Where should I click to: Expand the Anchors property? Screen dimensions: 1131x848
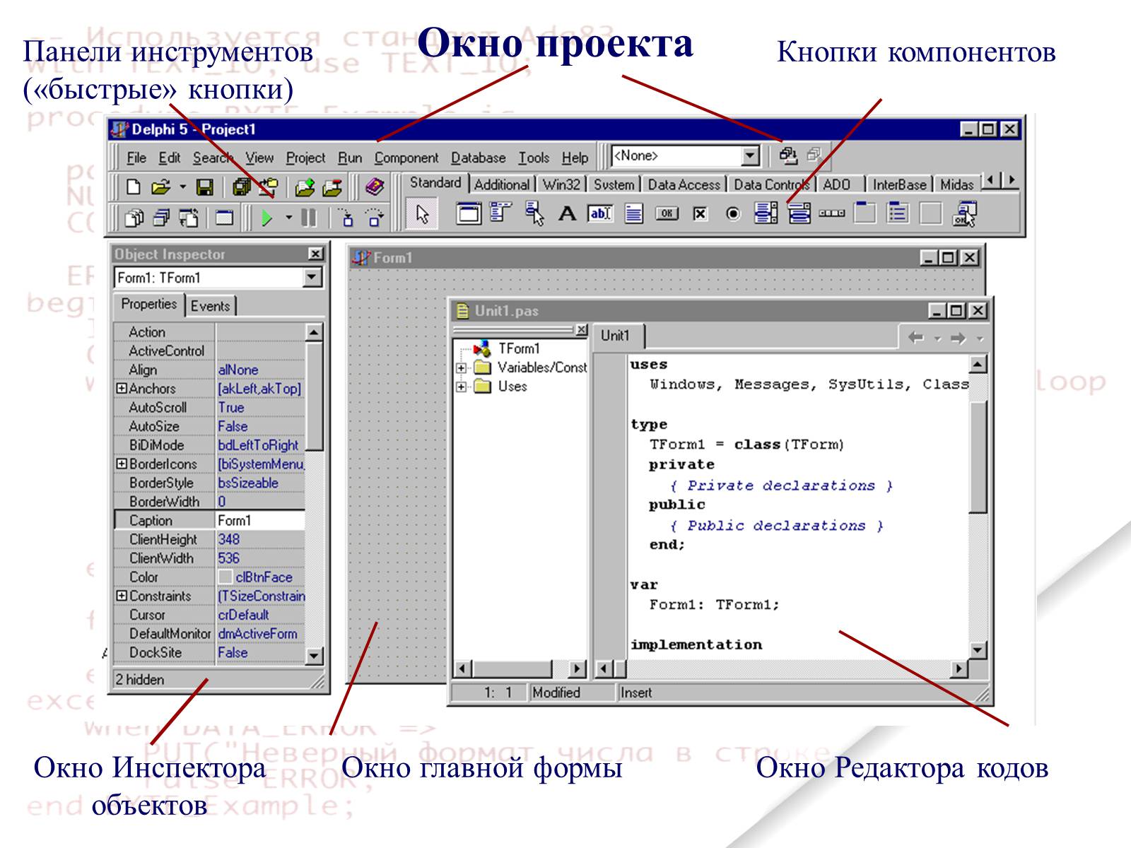[x=122, y=389]
